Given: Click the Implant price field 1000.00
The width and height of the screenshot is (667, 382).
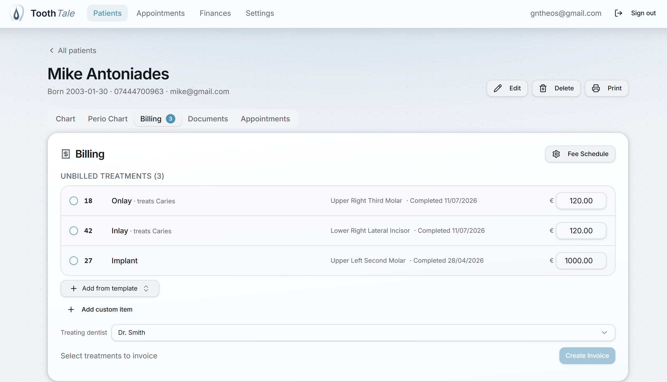Looking at the screenshot, I should 581,261.
